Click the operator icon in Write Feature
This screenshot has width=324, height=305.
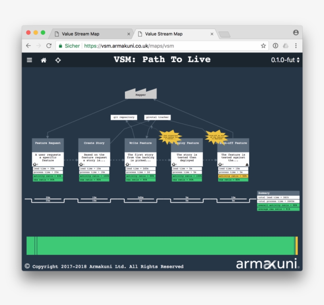127,164
